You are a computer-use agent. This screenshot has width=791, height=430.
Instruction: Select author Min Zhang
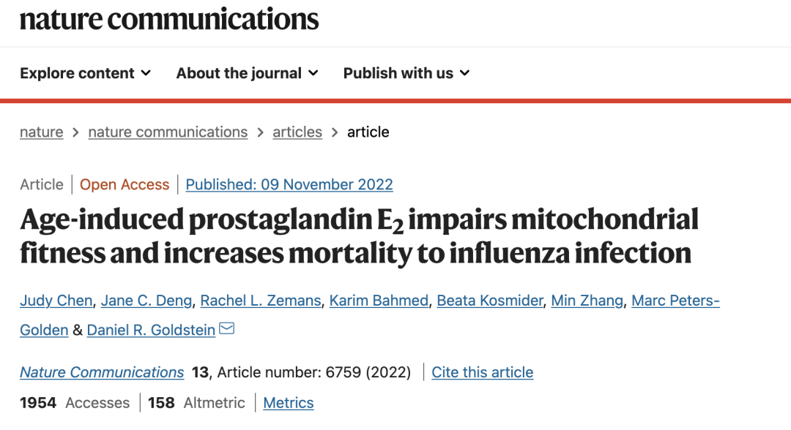tap(587, 301)
